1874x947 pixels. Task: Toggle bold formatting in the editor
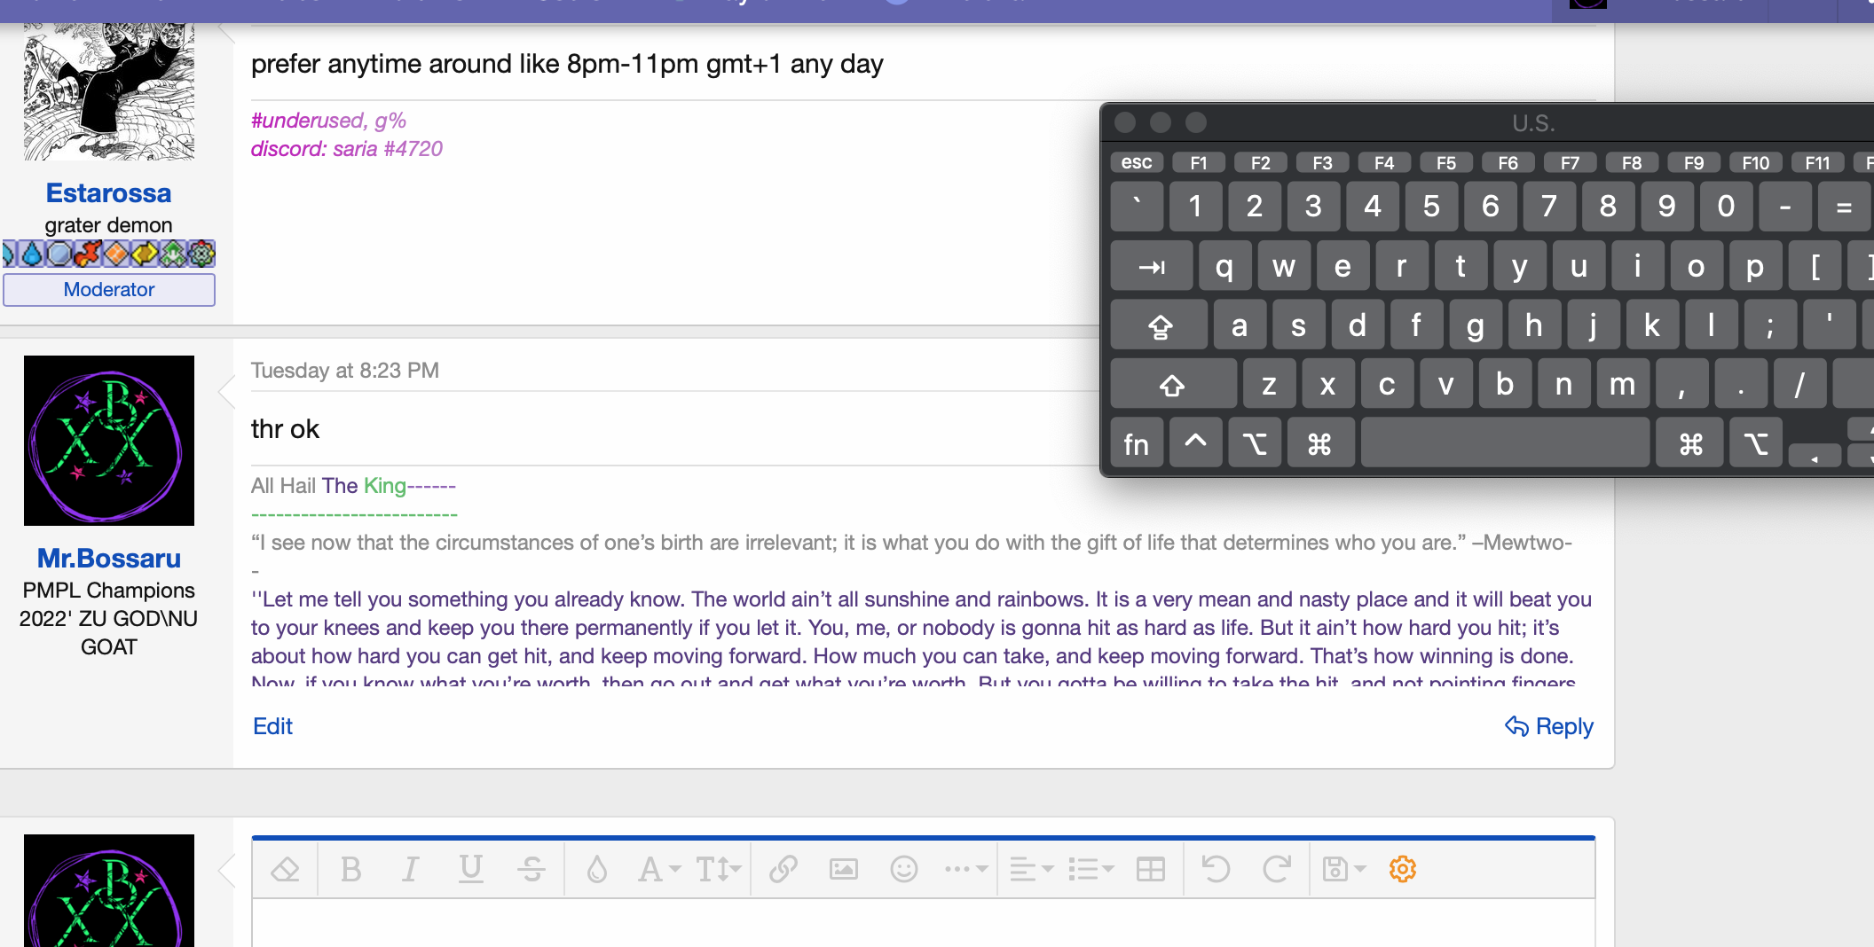pos(350,869)
